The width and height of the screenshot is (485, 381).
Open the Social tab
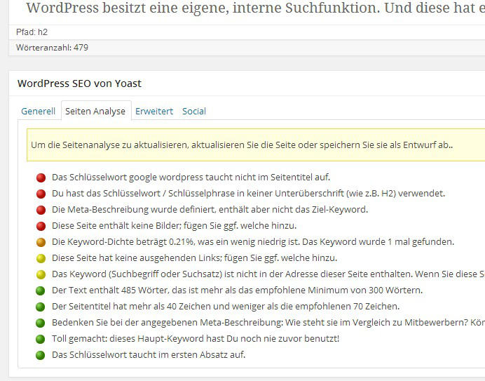(194, 111)
